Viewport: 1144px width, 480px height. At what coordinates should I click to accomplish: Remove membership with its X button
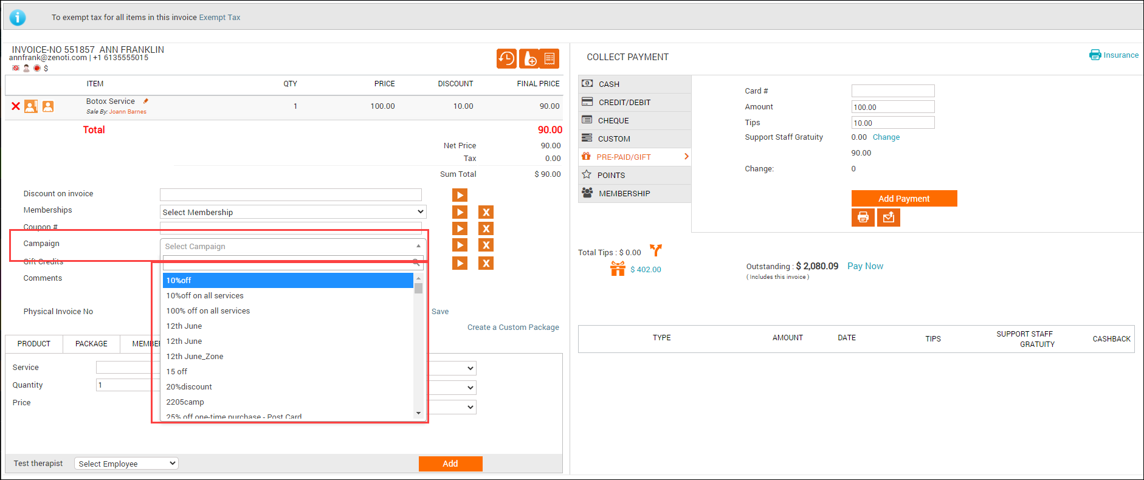tap(486, 212)
